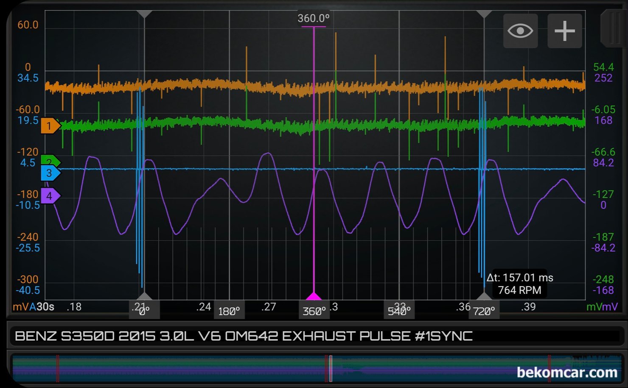
Task: Toggle trace visibility with the eye icon
Action: click(520, 31)
